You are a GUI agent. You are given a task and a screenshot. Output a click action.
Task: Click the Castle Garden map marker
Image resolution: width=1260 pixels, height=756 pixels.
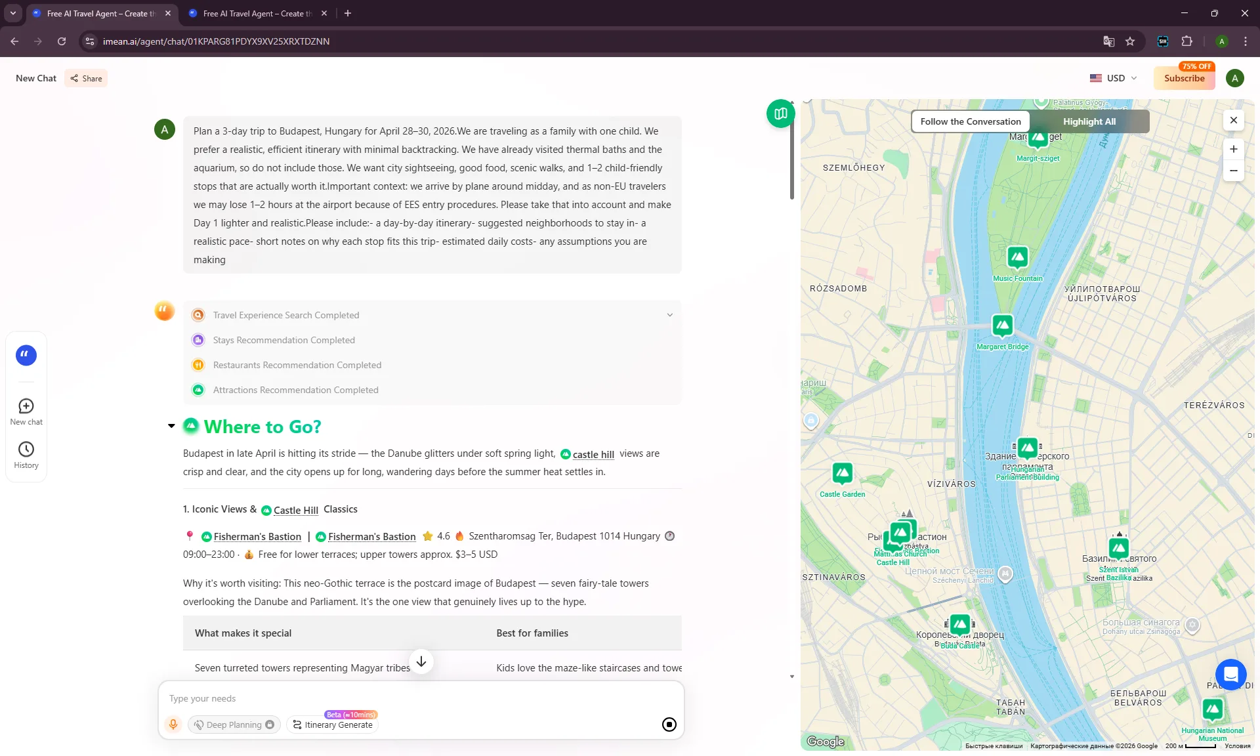click(843, 473)
